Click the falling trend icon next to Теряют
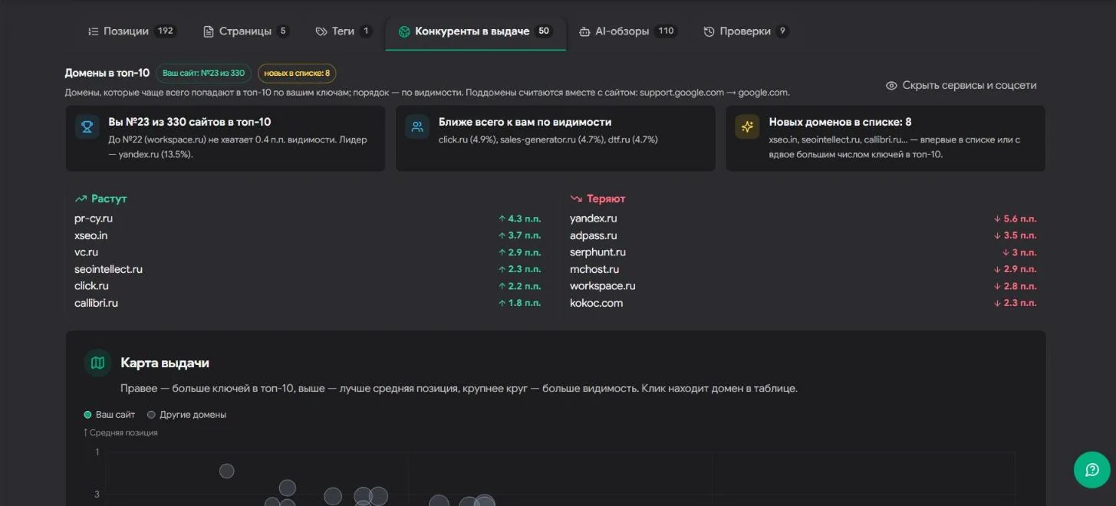The width and height of the screenshot is (1116, 506). (576, 199)
